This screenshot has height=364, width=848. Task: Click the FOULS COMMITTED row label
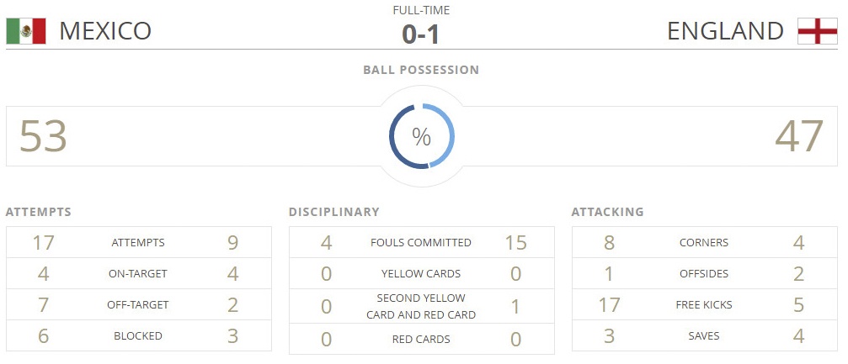421,243
